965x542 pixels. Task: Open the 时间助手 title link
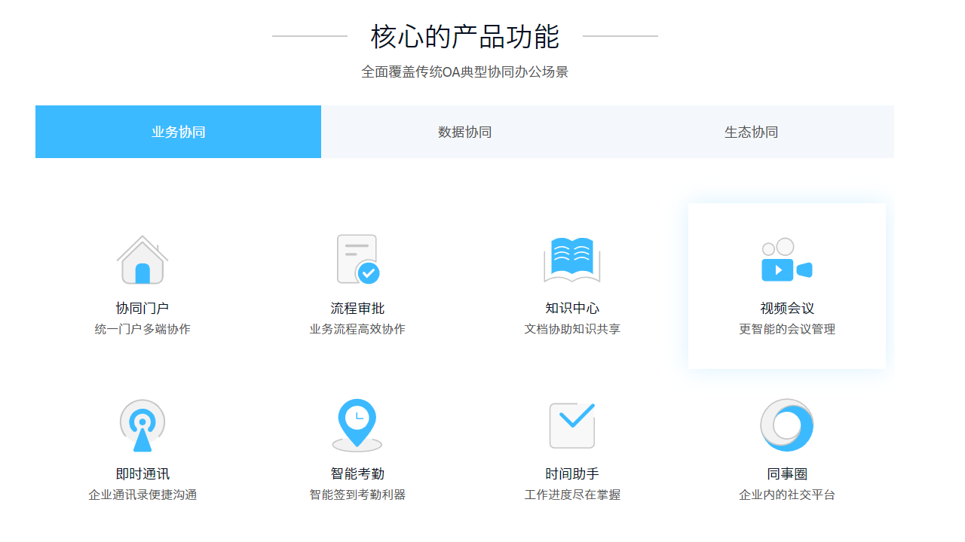(572, 474)
